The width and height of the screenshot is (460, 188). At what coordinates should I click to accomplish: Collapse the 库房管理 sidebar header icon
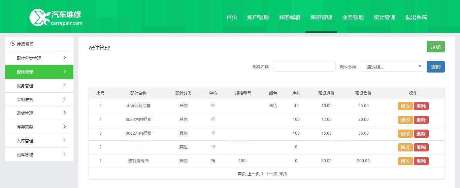pyautogui.click(x=13, y=44)
